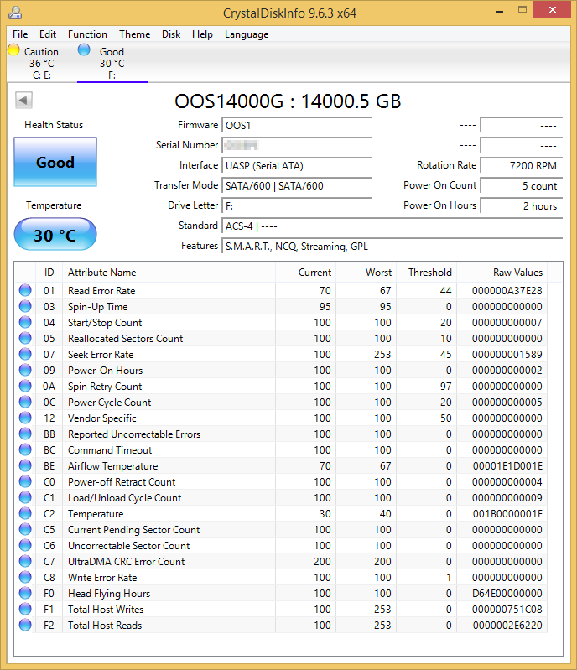Click the Raw Values column header

(502, 273)
